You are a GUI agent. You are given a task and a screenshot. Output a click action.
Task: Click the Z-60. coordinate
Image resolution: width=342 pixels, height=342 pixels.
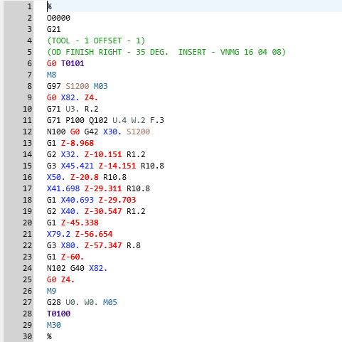(73, 257)
